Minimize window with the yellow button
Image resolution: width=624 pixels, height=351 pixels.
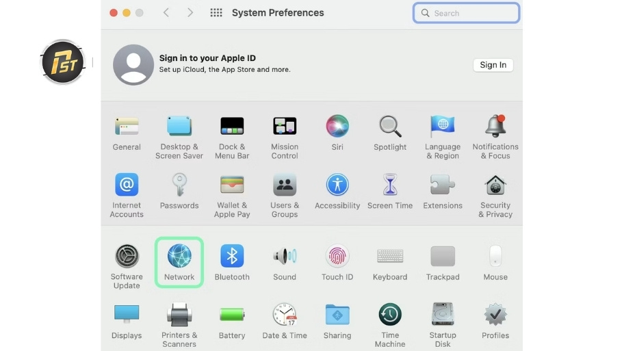(x=127, y=13)
